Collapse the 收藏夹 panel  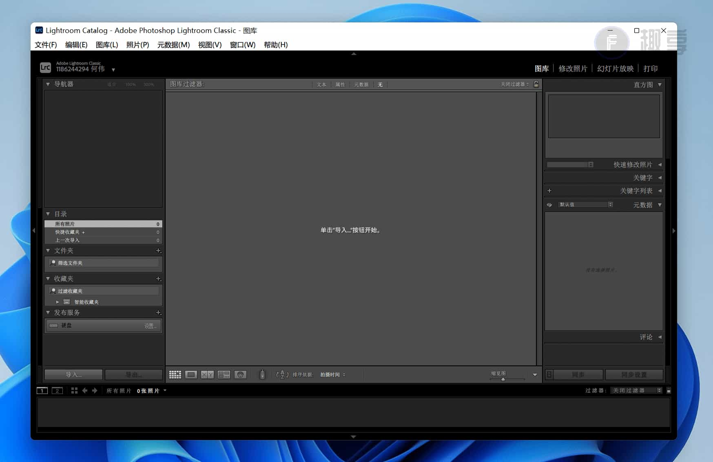(48, 279)
